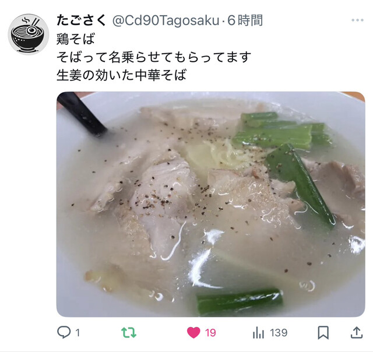The height and width of the screenshot is (352, 373).
Task: Visit the @Cd90Tagosaku handle link
Action: [x=166, y=20]
